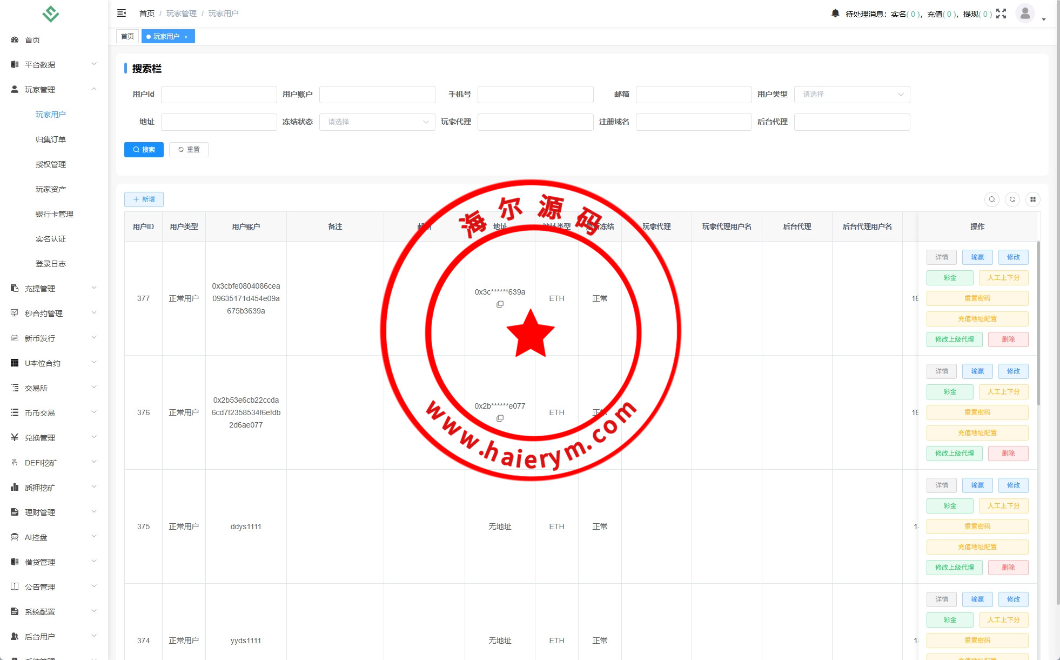Switch to the 首页 tab

click(x=128, y=37)
